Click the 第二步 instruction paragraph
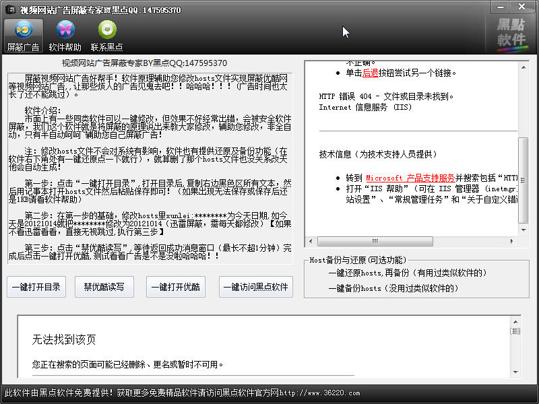This screenshot has width=539, height=404. 150,224
